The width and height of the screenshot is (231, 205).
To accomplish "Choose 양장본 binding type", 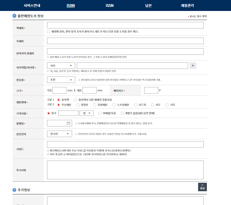I will pyautogui.click(x=78, y=105).
